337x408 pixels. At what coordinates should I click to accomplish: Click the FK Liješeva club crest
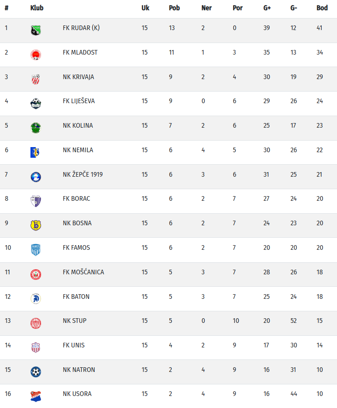pyautogui.click(x=36, y=104)
